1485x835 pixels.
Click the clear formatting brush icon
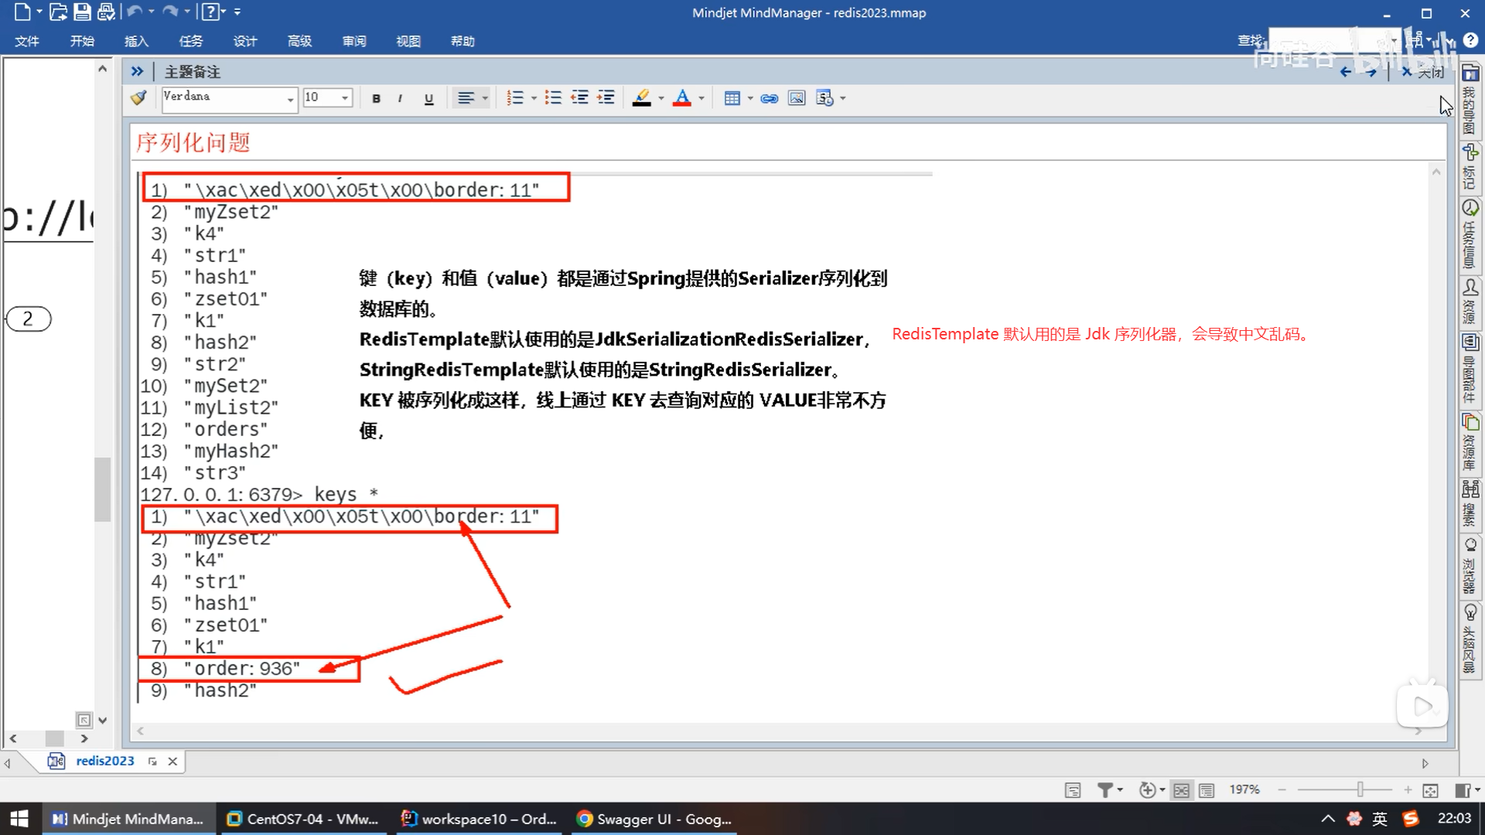pos(139,97)
